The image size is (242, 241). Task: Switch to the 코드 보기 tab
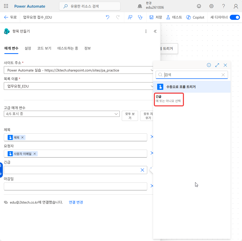tap(44, 48)
